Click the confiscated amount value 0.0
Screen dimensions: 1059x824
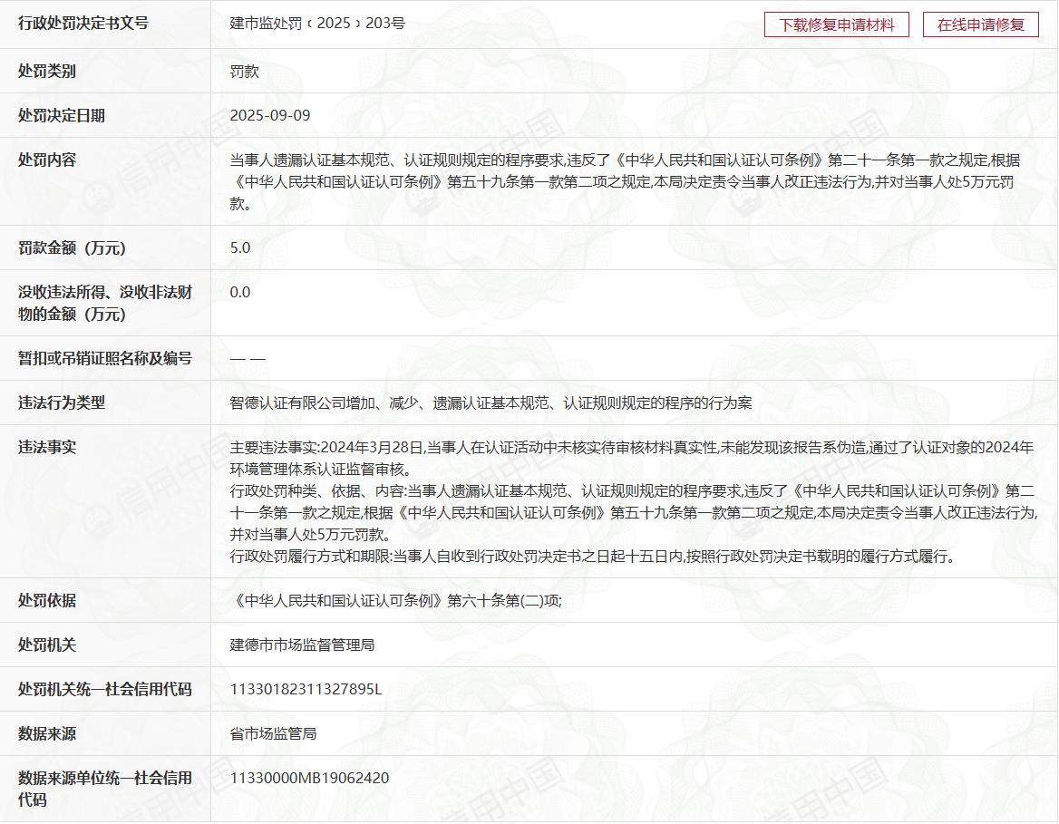(240, 292)
